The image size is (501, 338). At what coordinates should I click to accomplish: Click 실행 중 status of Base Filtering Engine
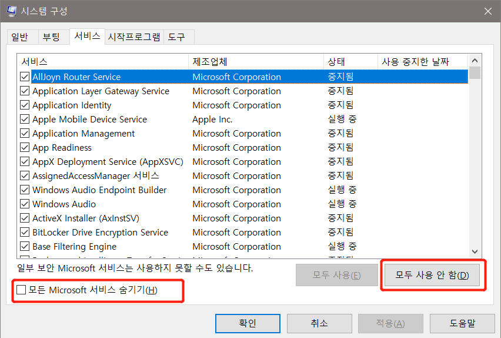(x=342, y=246)
